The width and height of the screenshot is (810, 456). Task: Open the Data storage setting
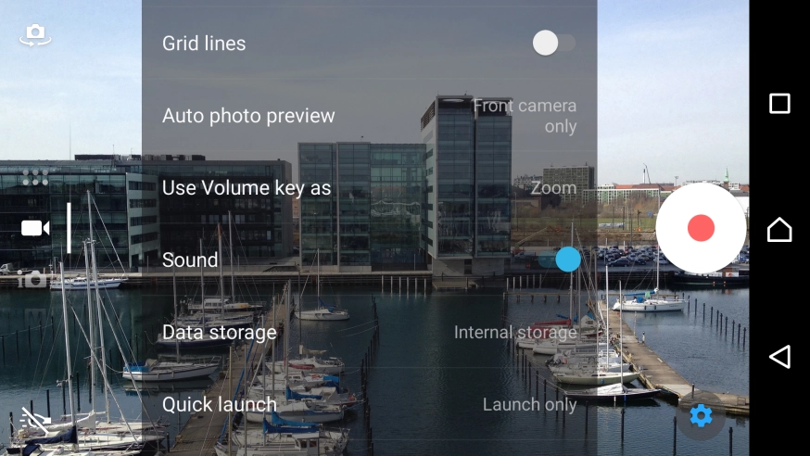pyautogui.click(x=370, y=332)
